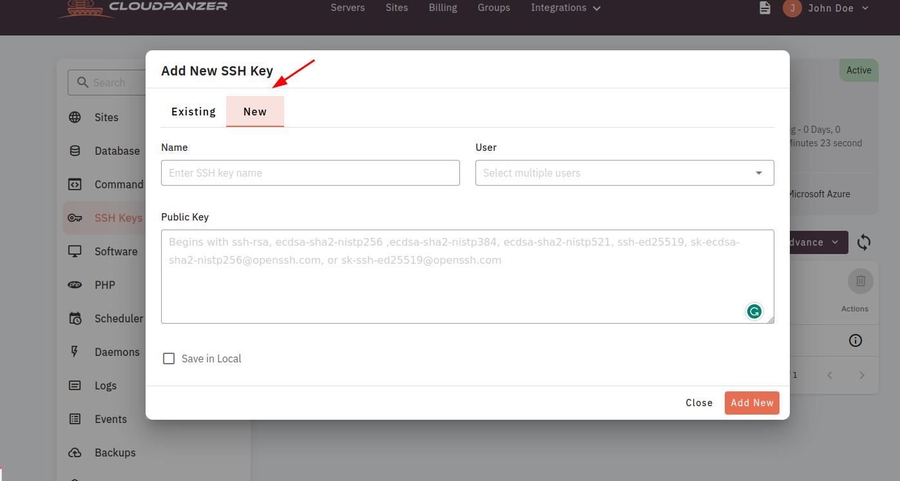This screenshot has width=900, height=481.
Task: Click the Daemons lightning bolt icon
Action: [x=75, y=352]
